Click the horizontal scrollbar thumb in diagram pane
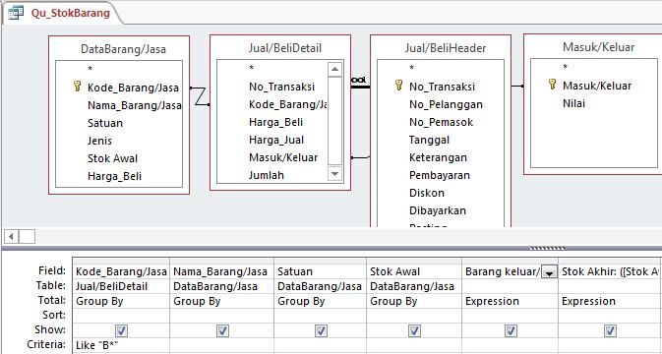Viewport: 662px width, 354px height. pos(27,237)
